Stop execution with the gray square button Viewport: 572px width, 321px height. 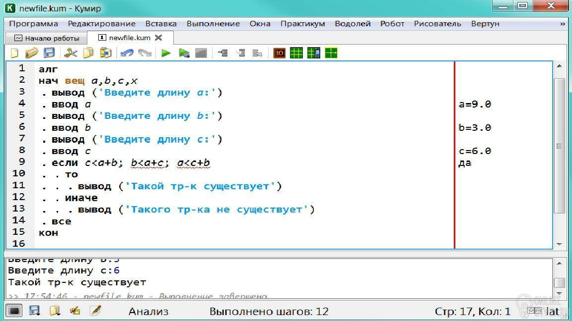coord(201,53)
